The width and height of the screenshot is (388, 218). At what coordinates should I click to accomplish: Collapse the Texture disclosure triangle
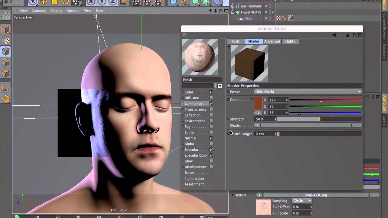232,195
